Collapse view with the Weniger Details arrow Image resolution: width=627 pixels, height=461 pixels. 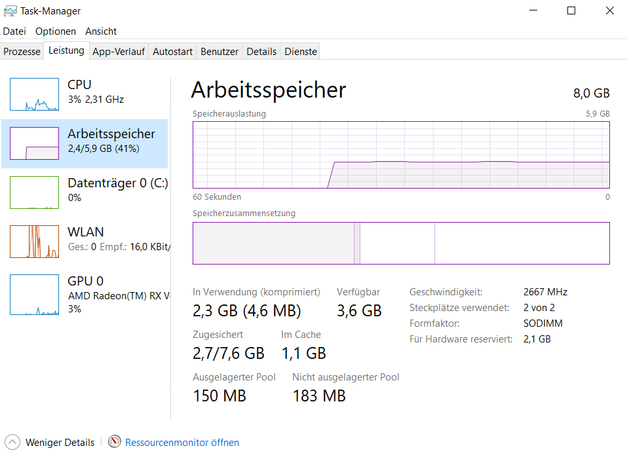(12, 442)
